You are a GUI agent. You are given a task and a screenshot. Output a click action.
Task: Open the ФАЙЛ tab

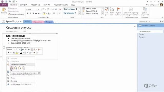[x=4, y=5]
